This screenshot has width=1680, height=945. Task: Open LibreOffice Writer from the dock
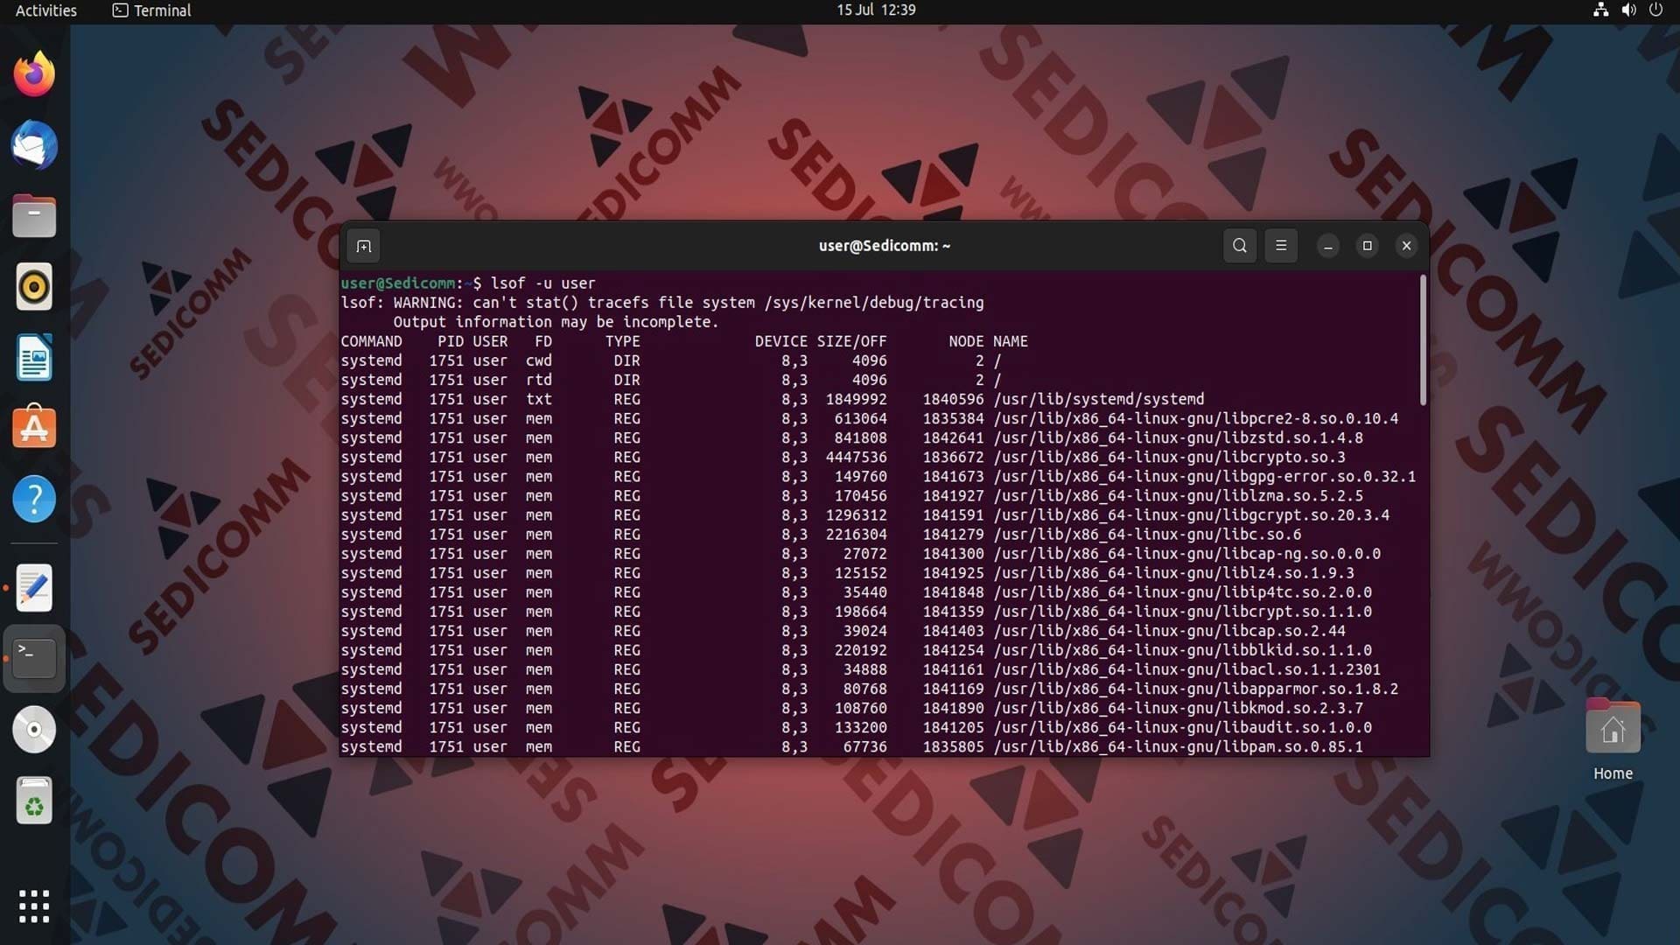click(34, 358)
